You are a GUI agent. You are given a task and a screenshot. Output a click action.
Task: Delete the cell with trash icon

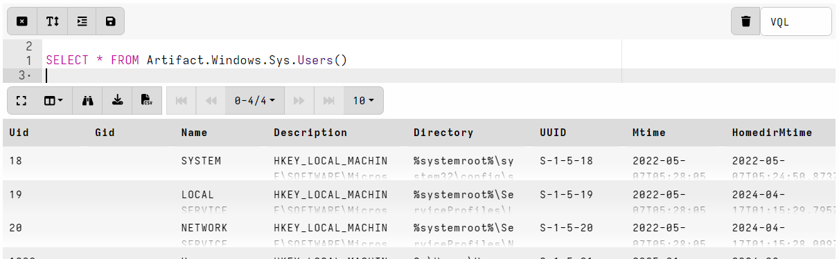(745, 21)
